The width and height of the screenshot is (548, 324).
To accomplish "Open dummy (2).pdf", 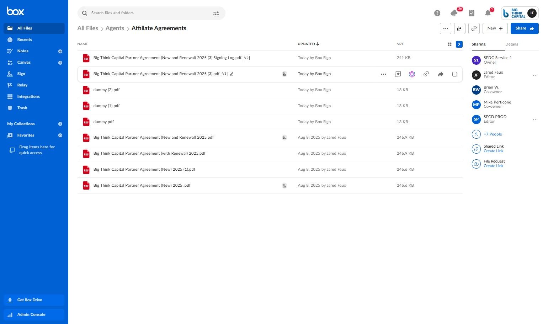I will (x=106, y=90).
